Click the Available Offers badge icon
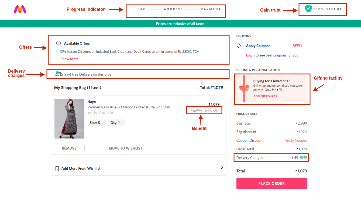 pyautogui.click(x=58, y=43)
